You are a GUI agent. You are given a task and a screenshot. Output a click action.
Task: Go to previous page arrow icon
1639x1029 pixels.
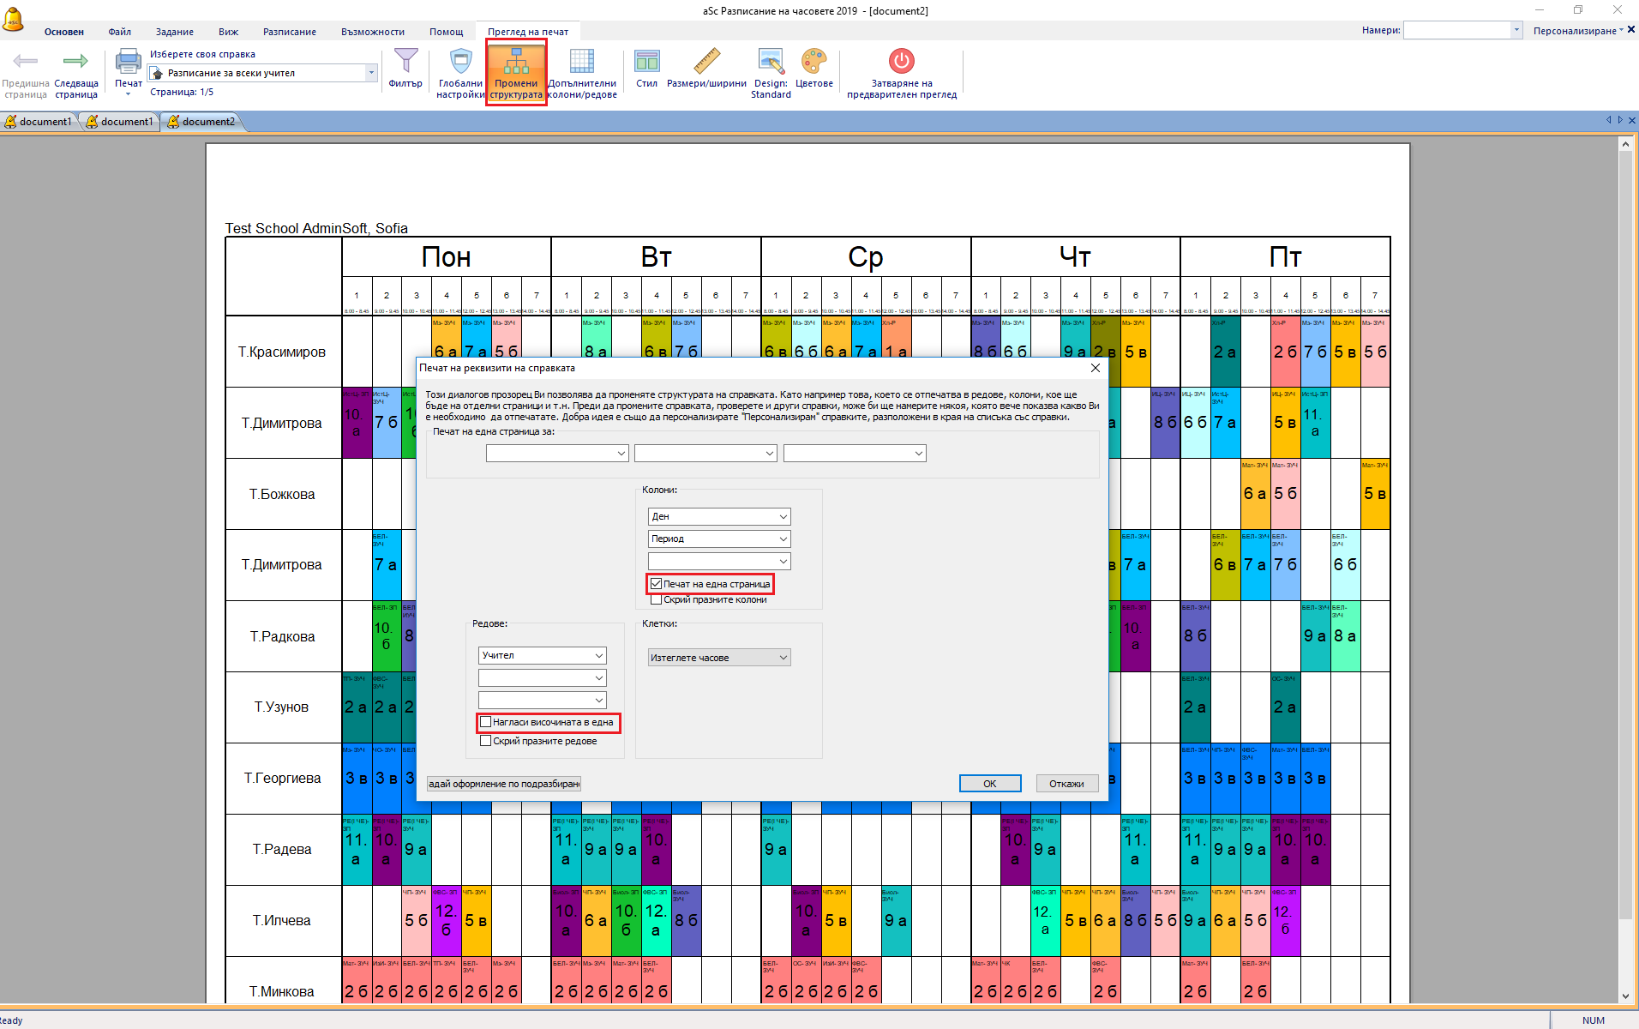pos(26,61)
